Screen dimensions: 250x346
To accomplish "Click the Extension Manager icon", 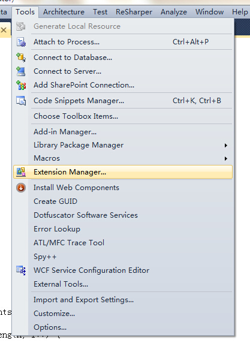I will (21, 172).
